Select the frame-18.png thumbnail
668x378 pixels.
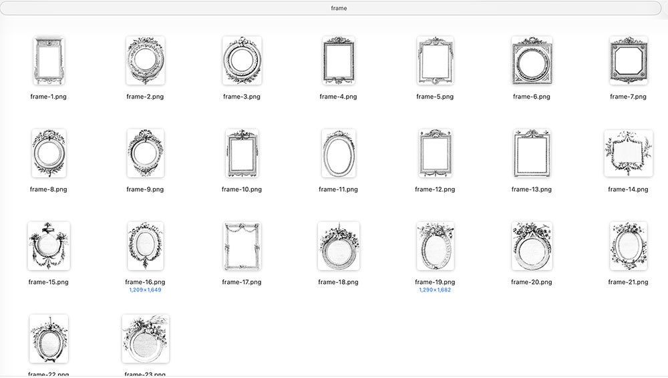click(x=338, y=246)
